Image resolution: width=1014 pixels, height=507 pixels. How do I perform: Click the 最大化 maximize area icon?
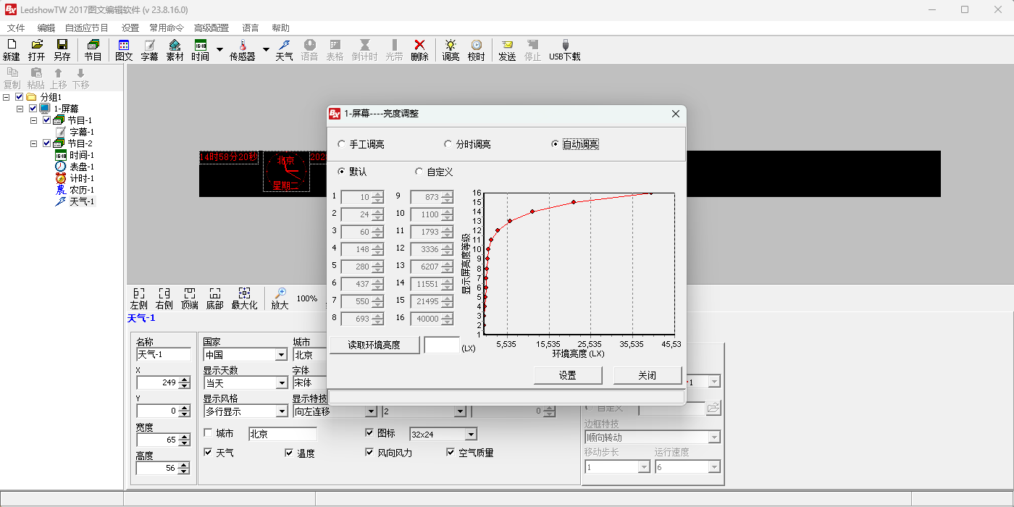(244, 298)
